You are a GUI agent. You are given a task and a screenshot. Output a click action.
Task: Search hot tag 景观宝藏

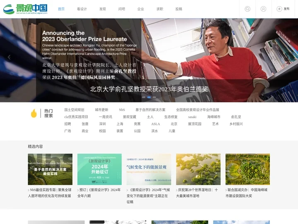click(130, 117)
